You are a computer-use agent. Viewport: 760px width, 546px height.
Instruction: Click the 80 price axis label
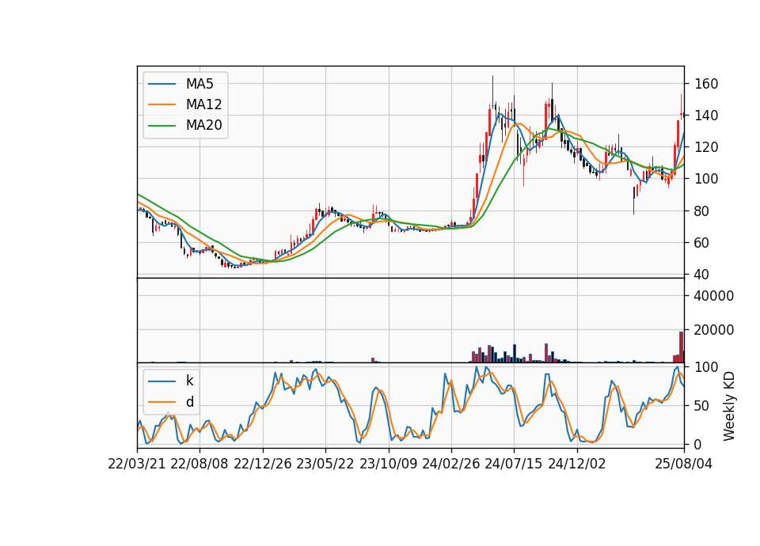pyautogui.click(x=702, y=211)
